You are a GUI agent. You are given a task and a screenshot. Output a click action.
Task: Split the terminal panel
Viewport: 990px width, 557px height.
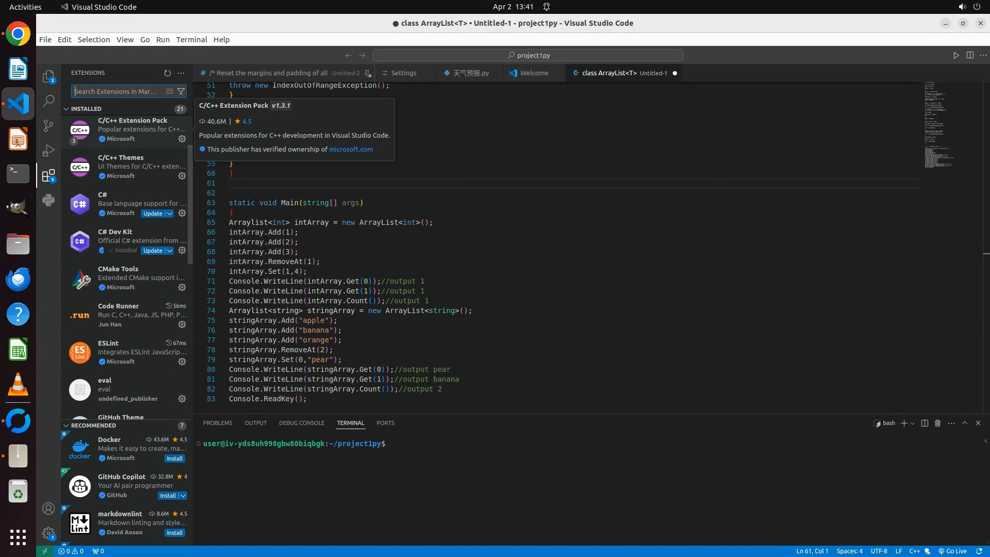[925, 423]
